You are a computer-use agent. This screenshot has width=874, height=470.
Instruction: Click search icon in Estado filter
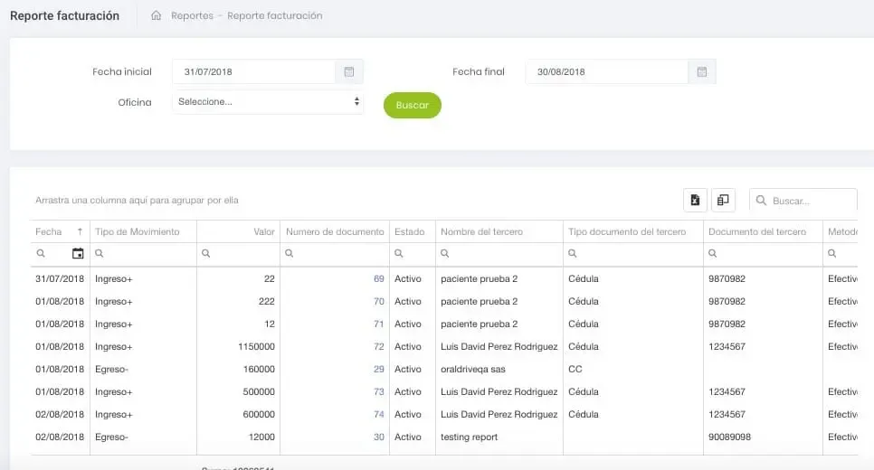[x=401, y=254]
